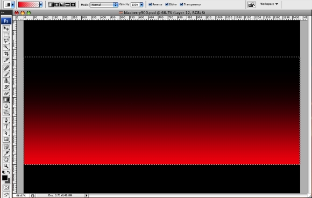This screenshot has width=312, height=198.
Task: Toggle the Transparency checkbox
Action: click(x=181, y=4)
